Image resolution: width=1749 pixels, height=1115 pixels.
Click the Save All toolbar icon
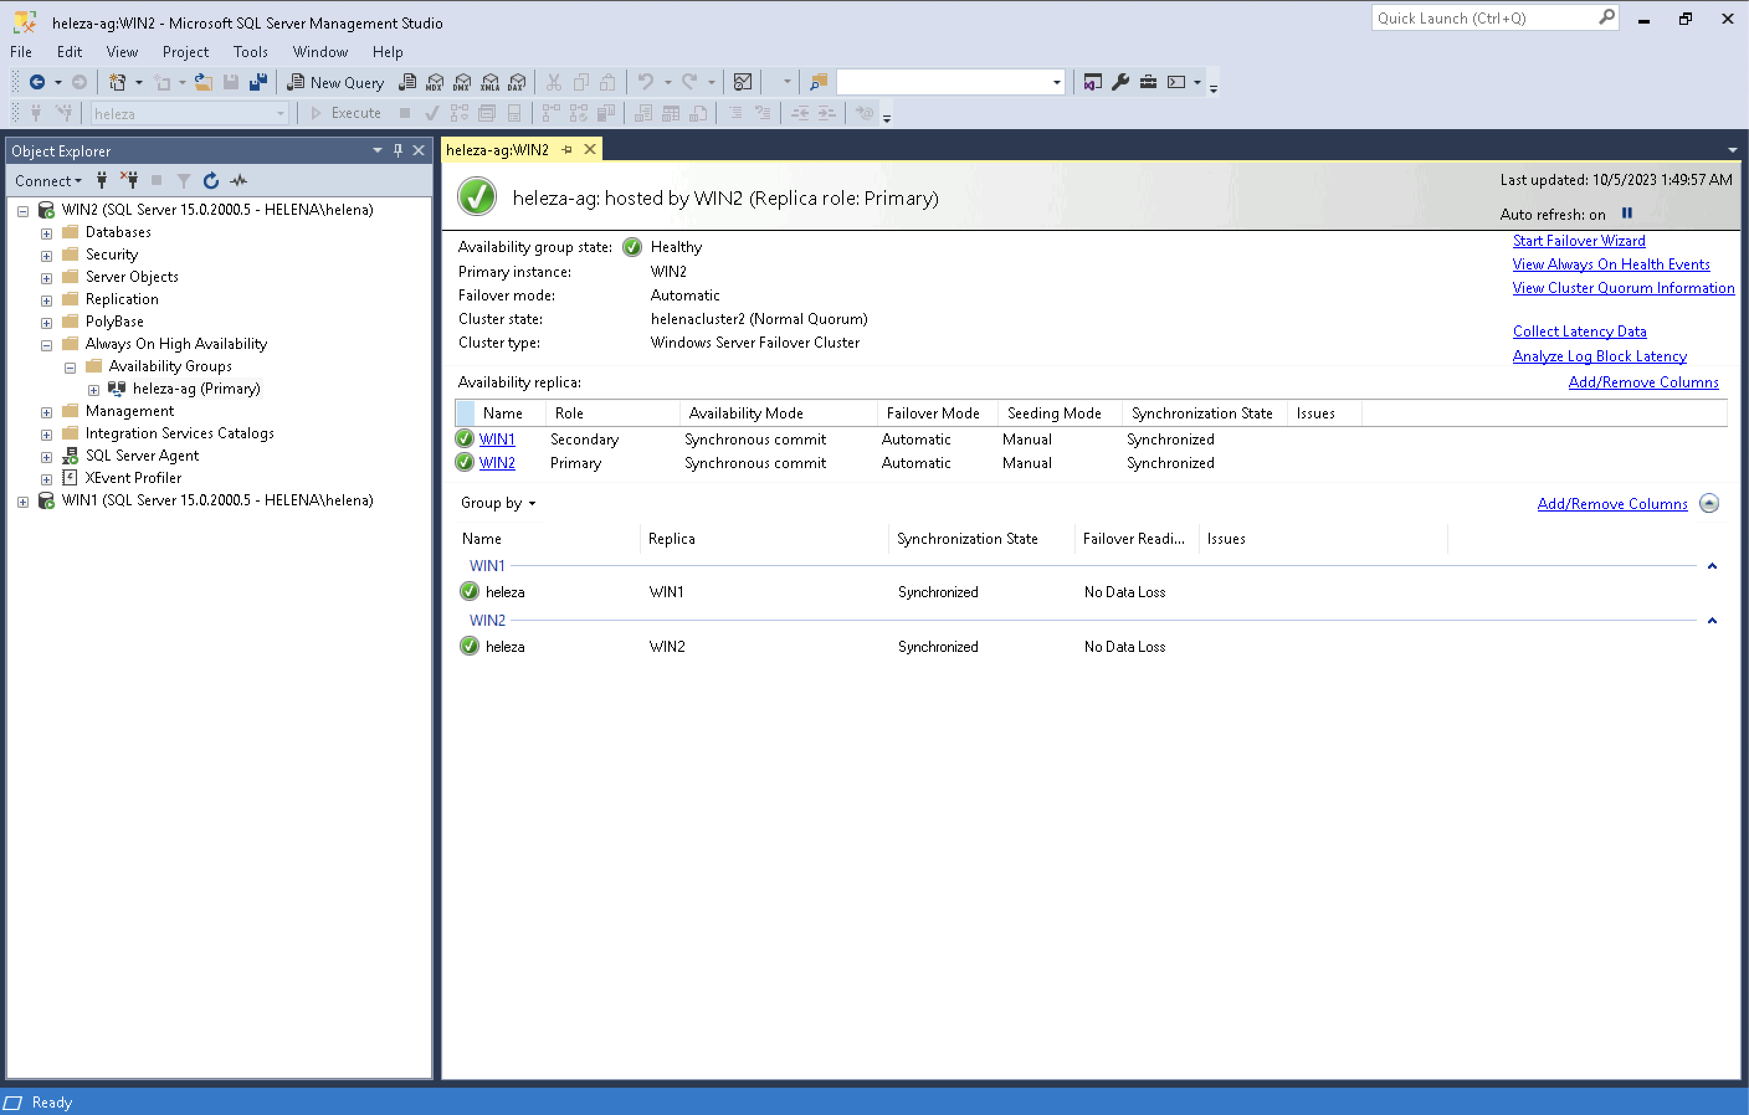pos(258,82)
